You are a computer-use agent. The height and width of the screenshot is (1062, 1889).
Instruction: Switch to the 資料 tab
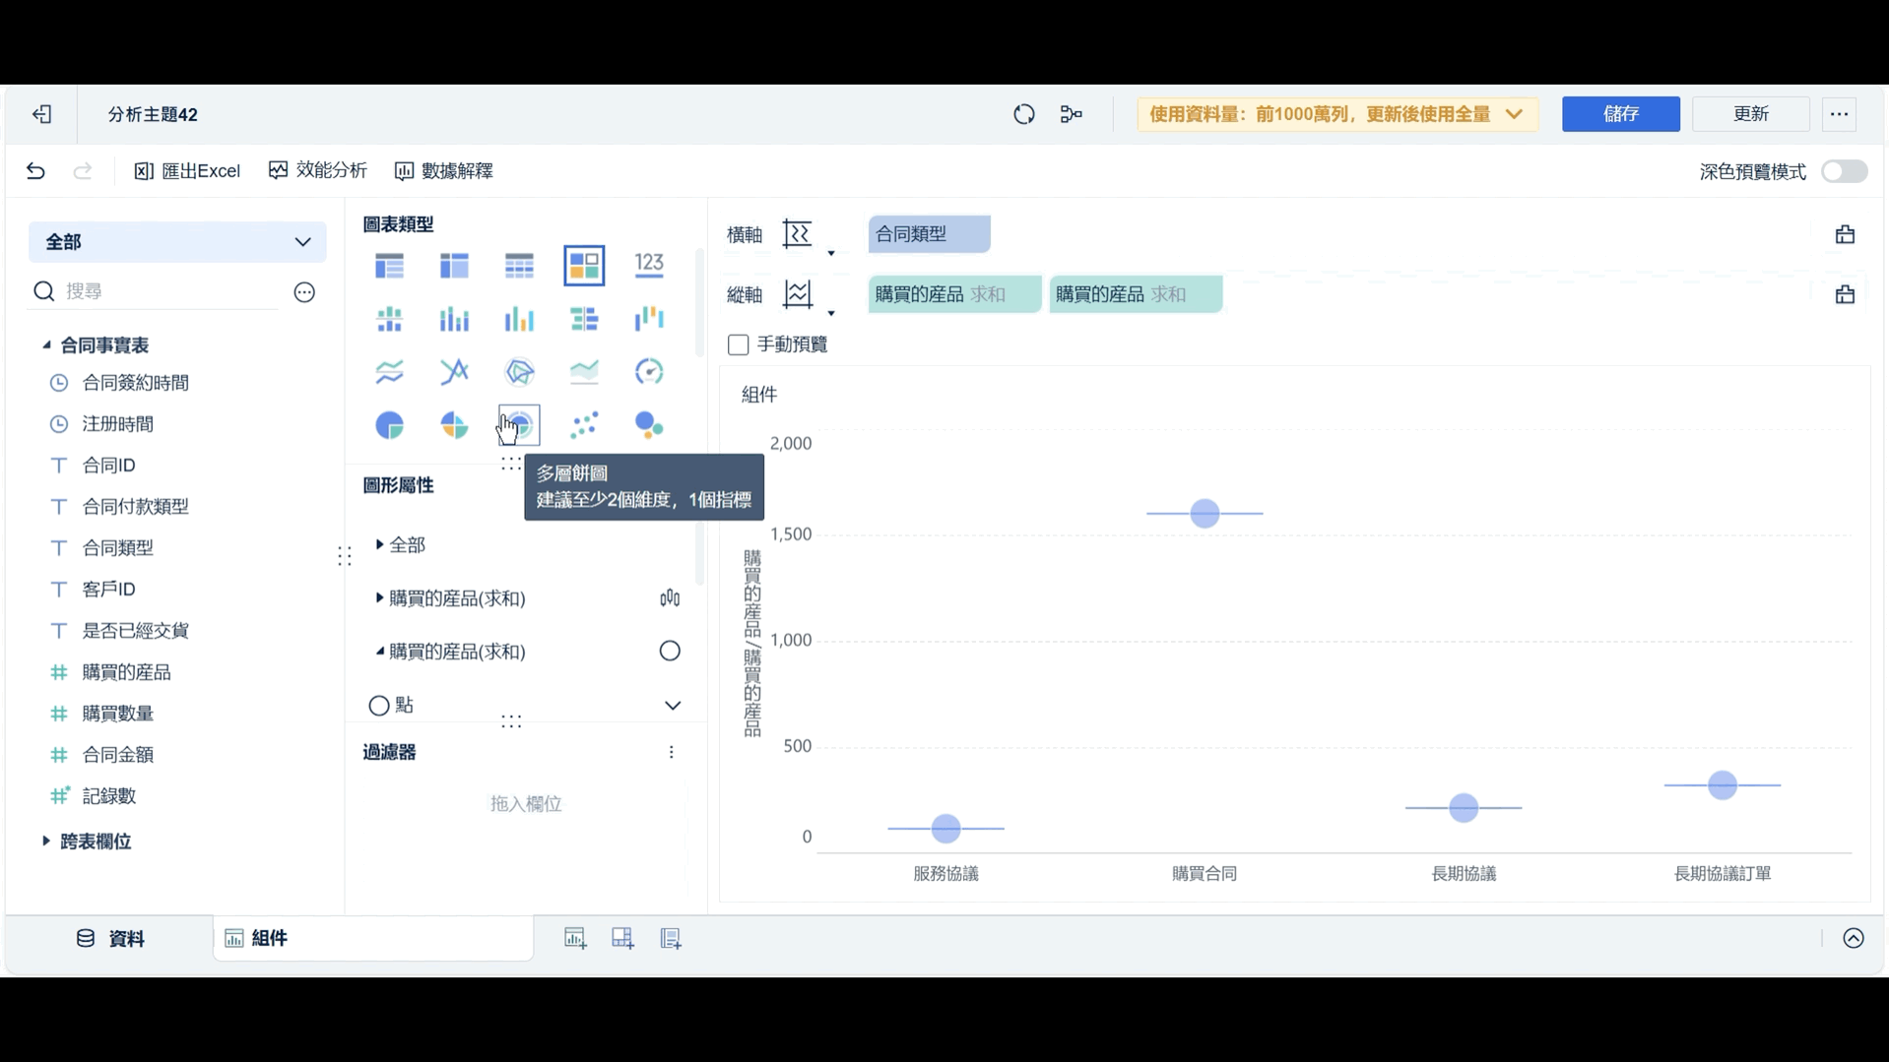click(110, 938)
